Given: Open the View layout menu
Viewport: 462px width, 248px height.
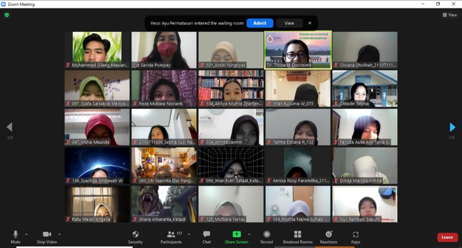Looking at the screenshot, I should click(450, 15).
